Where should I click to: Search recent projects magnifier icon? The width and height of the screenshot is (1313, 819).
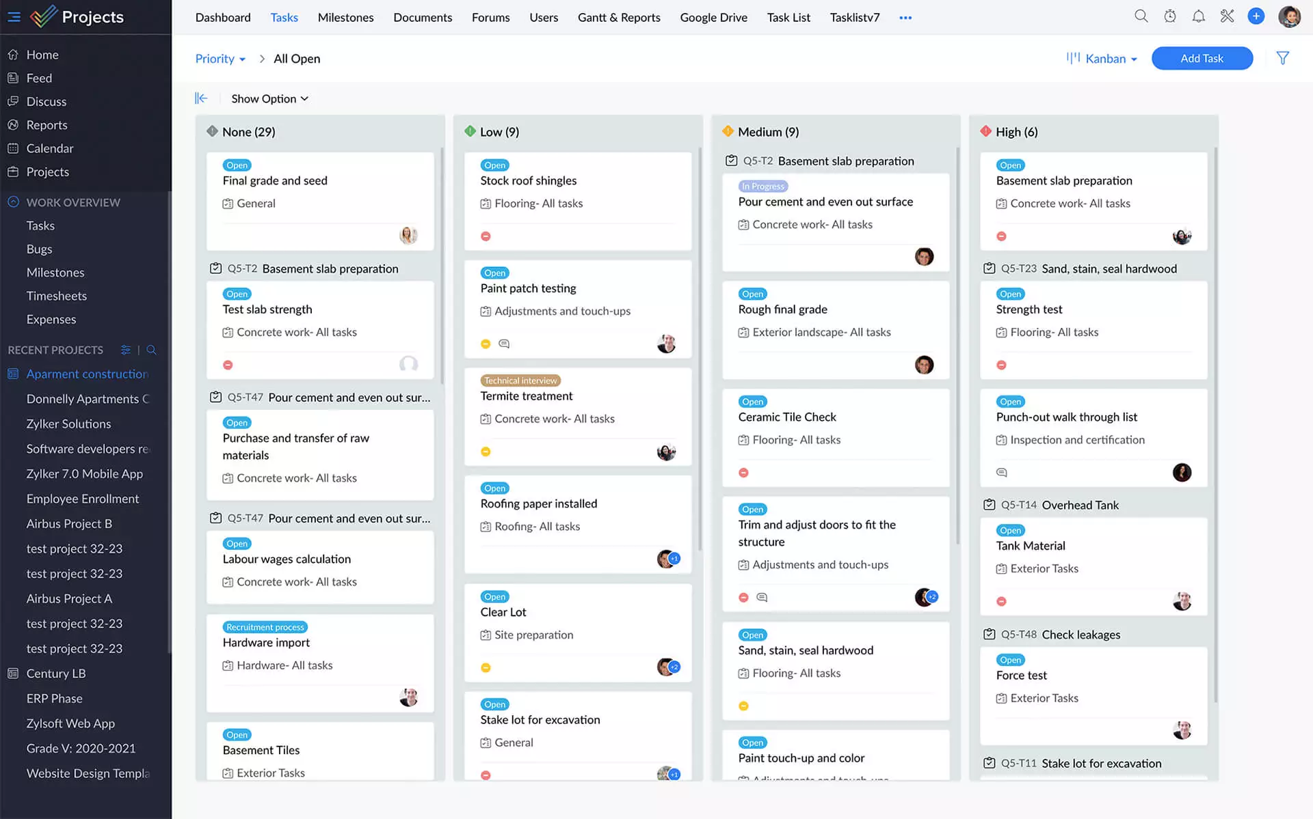151,350
